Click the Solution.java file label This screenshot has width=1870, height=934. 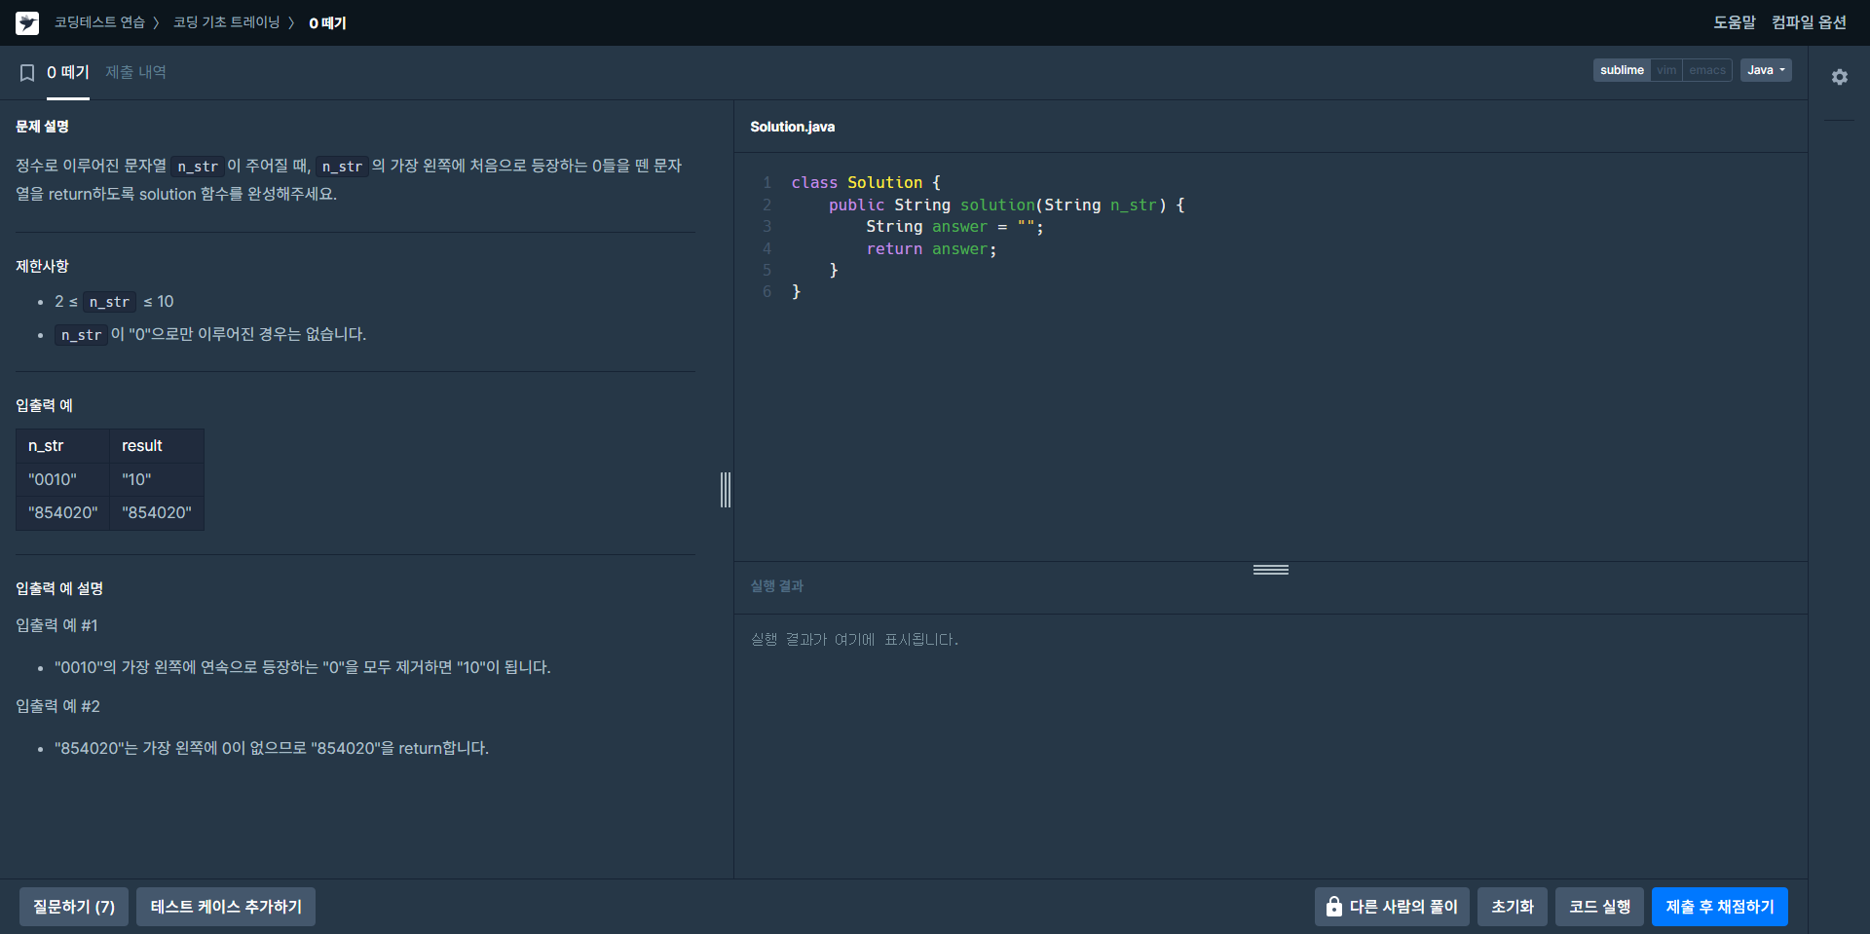(x=792, y=127)
